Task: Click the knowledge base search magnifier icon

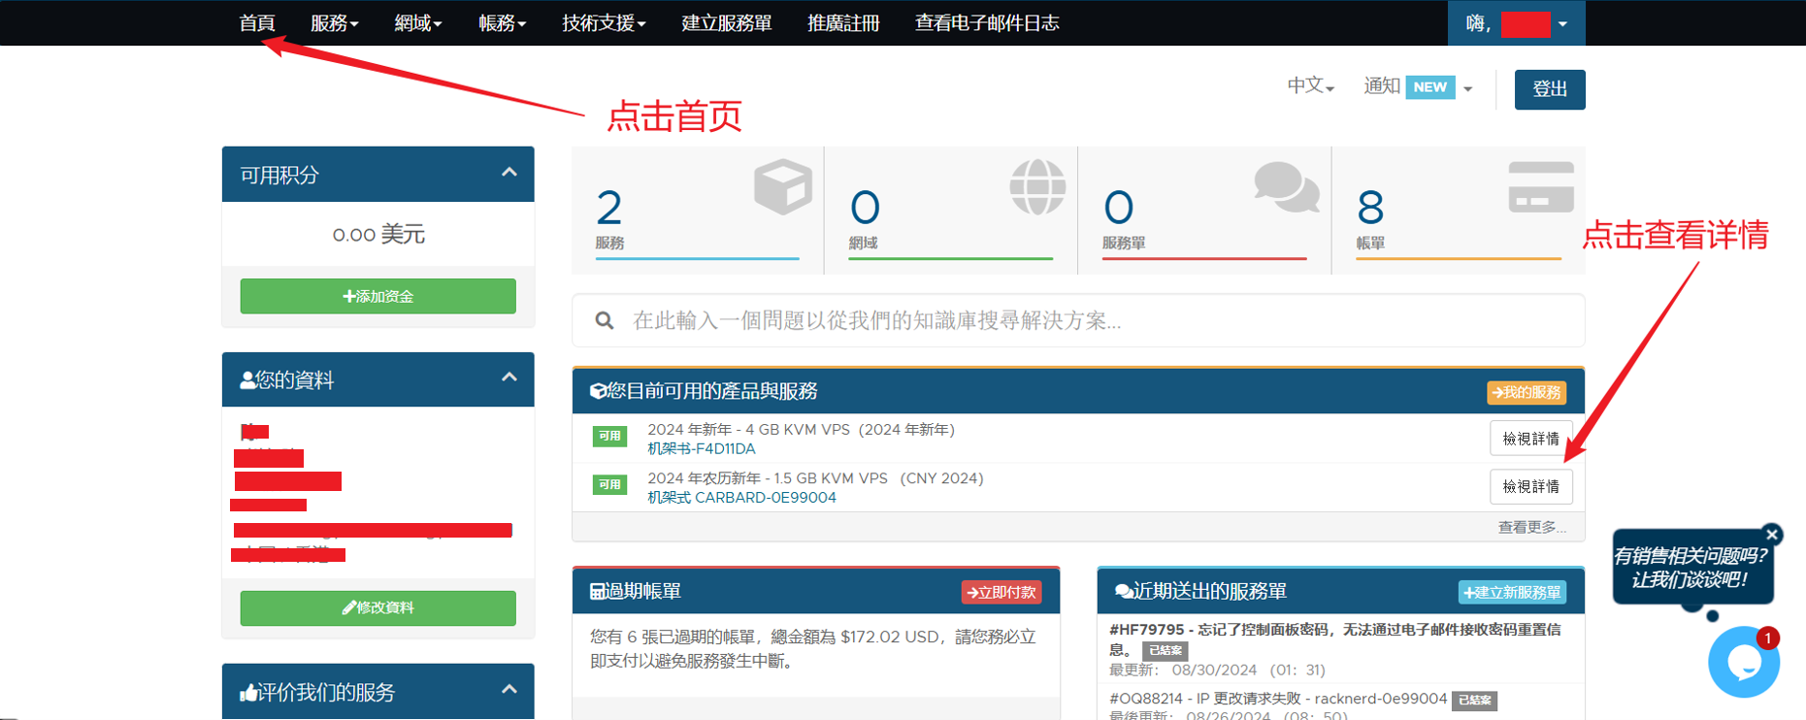Action: point(605,321)
